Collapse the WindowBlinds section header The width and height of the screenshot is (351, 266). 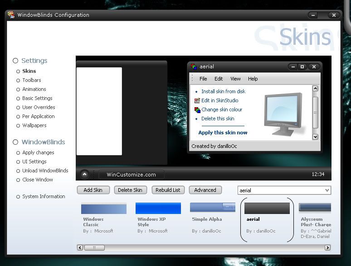(39, 142)
